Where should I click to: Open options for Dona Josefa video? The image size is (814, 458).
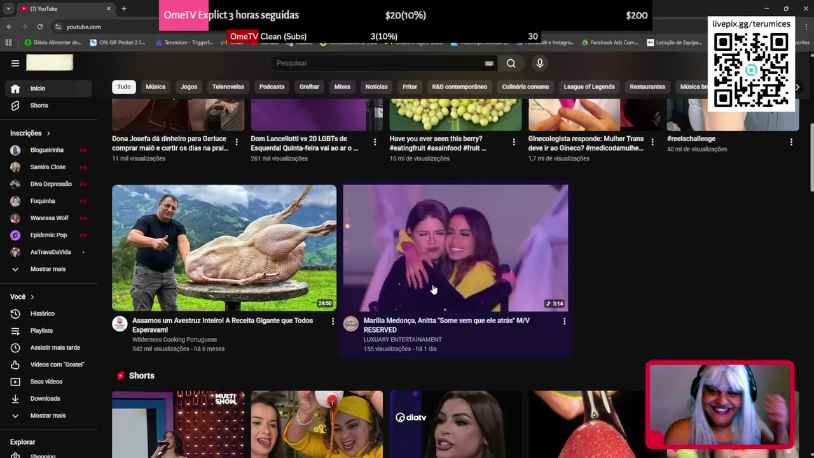(x=237, y=142)
